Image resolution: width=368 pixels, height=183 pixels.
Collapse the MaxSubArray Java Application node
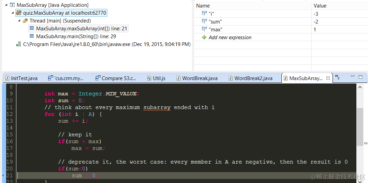point(6,5)
